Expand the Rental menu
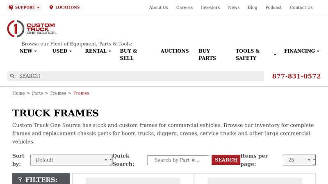The width and height of the screenshot is (328, 184). 98,51
